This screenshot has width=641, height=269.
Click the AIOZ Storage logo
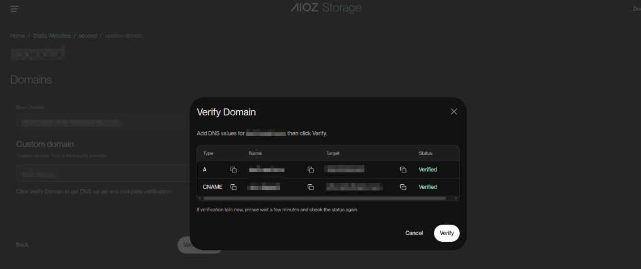[325, 8]
